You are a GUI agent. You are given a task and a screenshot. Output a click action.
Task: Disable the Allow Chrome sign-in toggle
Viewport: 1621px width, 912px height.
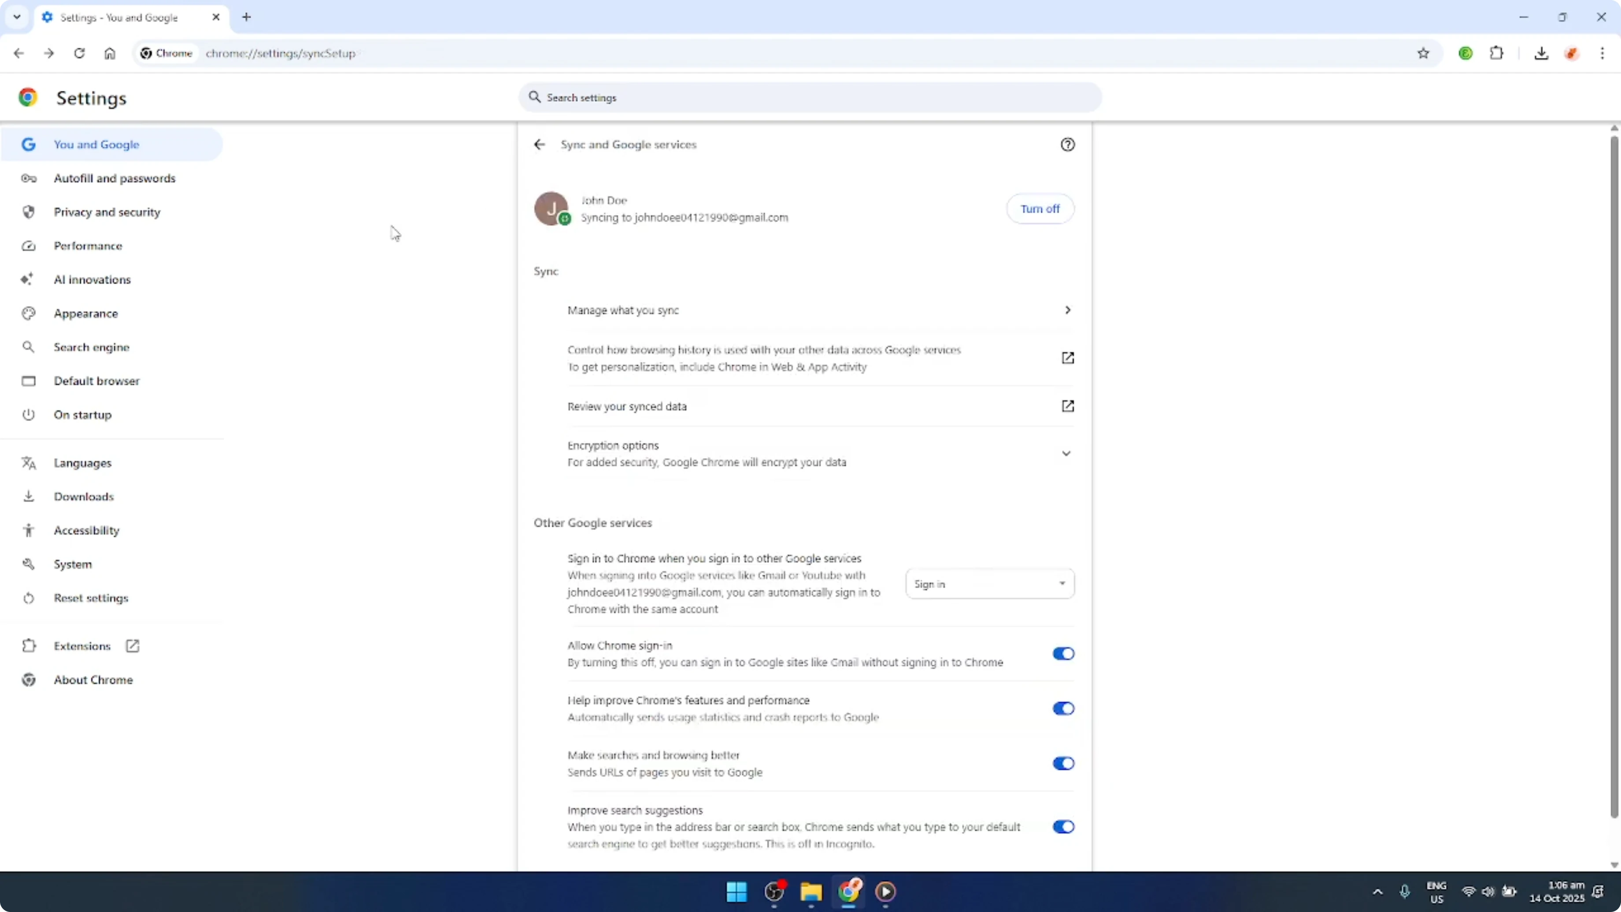click(x=1063, y=654)
